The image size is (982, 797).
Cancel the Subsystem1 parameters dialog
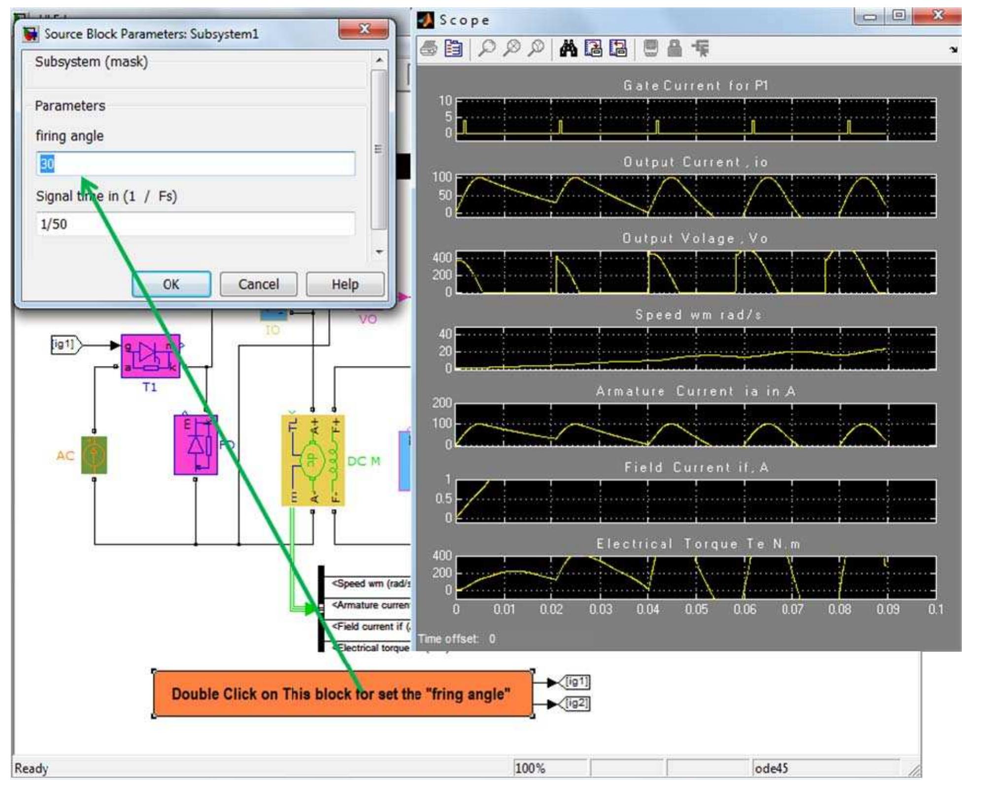(x=258, y=284)
